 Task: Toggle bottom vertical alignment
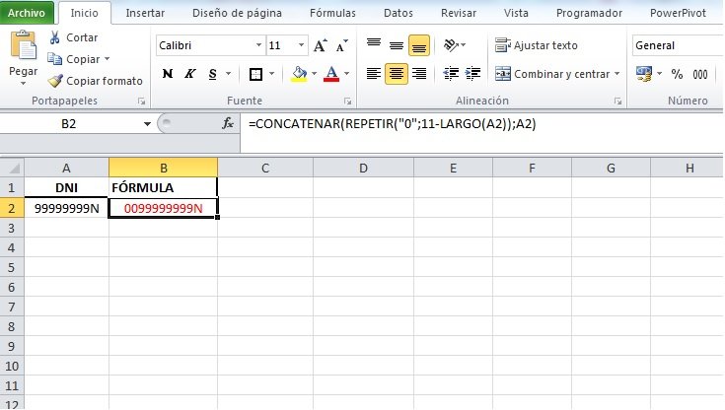(x=419, y=44)
